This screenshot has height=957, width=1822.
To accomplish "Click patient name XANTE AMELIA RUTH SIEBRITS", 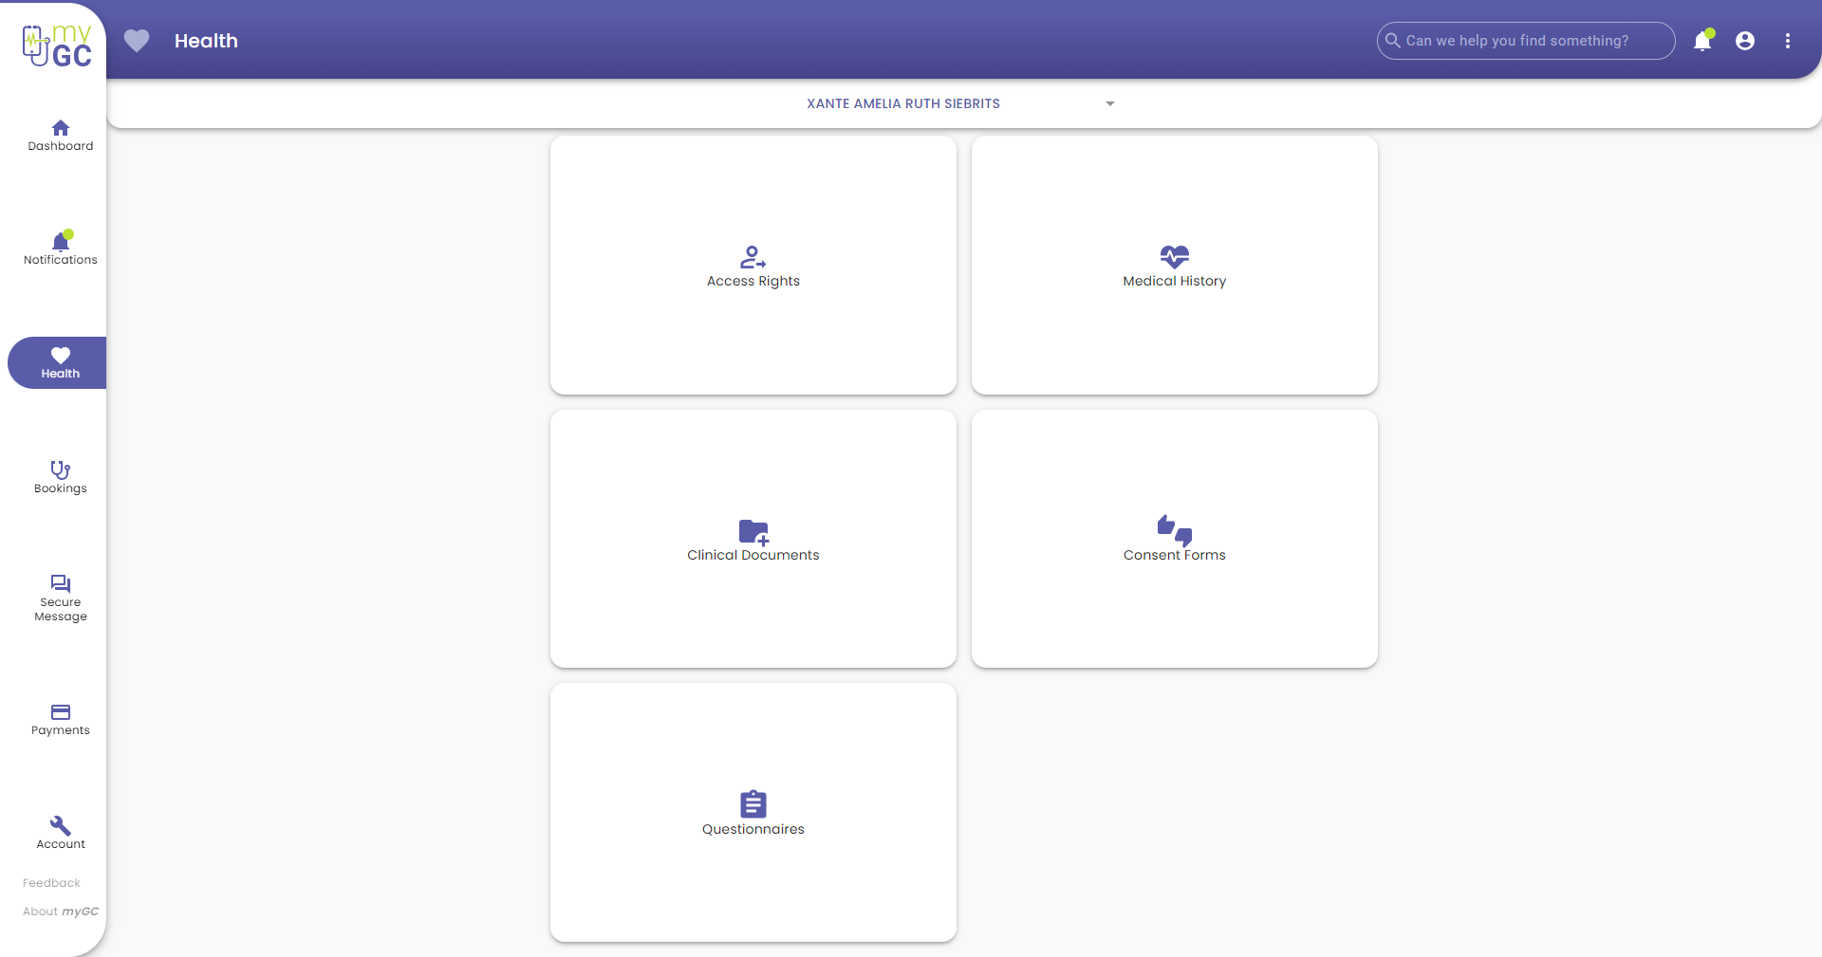I will click(902, 103).
